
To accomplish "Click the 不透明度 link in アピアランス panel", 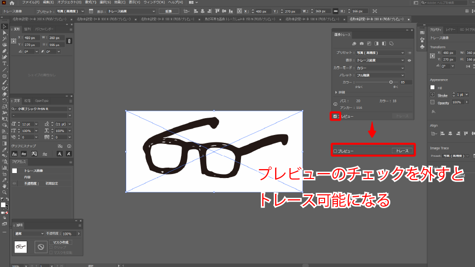I will (x=32, y=183).
